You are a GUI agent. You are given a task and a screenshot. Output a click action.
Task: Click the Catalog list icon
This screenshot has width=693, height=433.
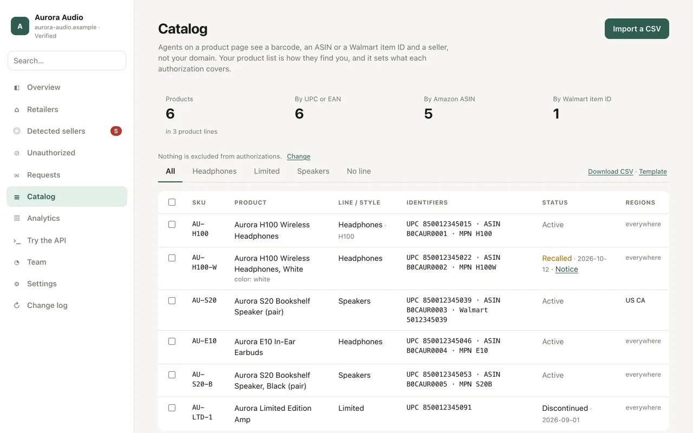(17, 197)
